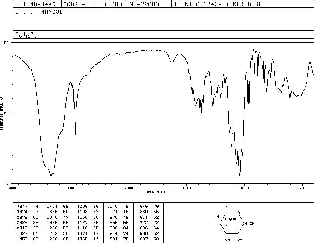Select peak table entry 772

149,222
